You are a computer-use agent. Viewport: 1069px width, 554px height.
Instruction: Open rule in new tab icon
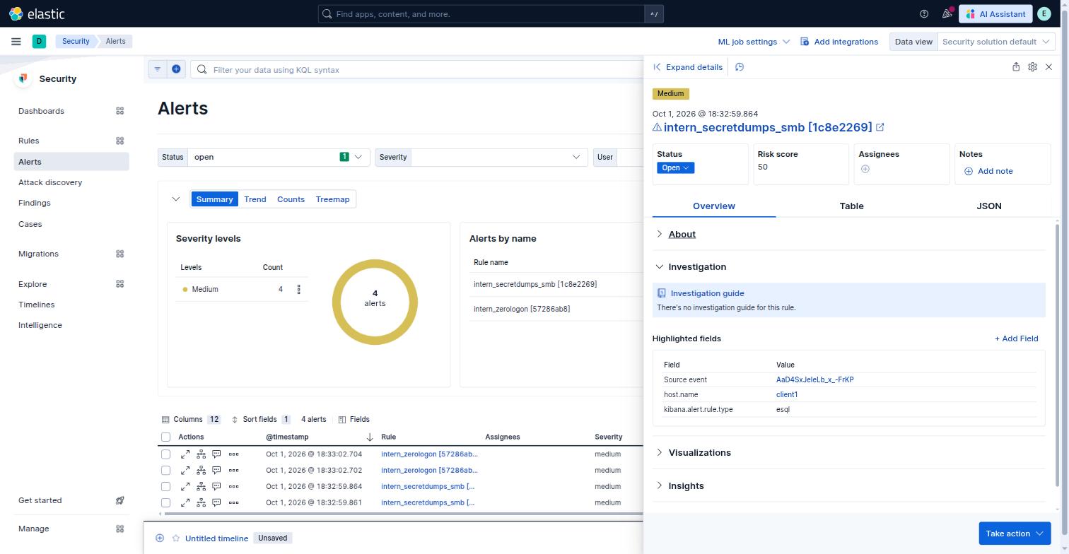[x=880, y=127]
